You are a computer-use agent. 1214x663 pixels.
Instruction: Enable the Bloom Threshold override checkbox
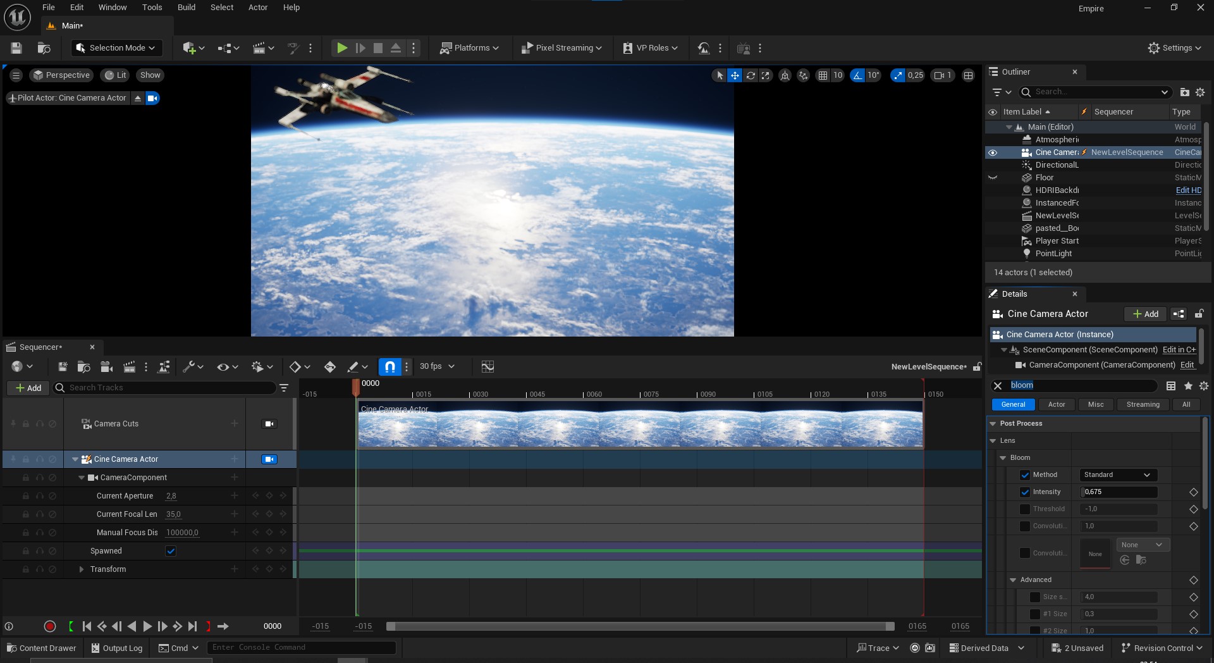(1025, 509)
